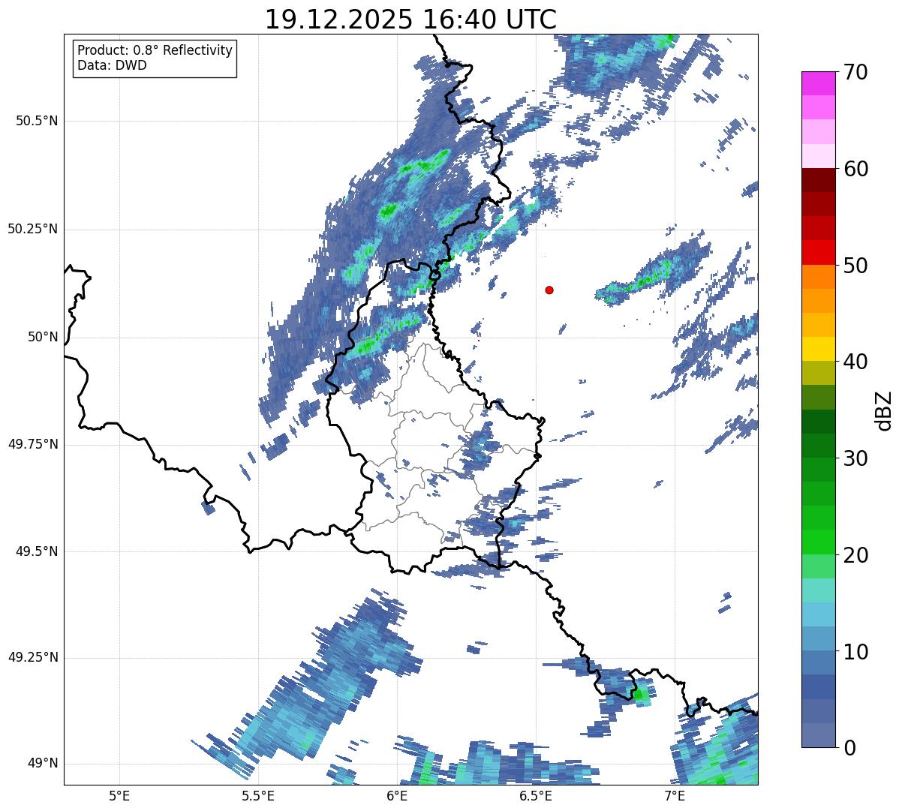The width and height of the screenshot is (902, 811).
Task: Click the 49.25°N latitude label
Action: click(32, 657)
